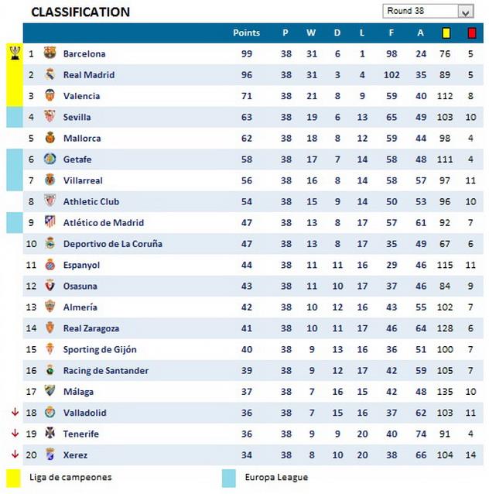Click the Points column header
This screenshot has height=494, width=489.
pyautogui.click(x=246, y=33)
